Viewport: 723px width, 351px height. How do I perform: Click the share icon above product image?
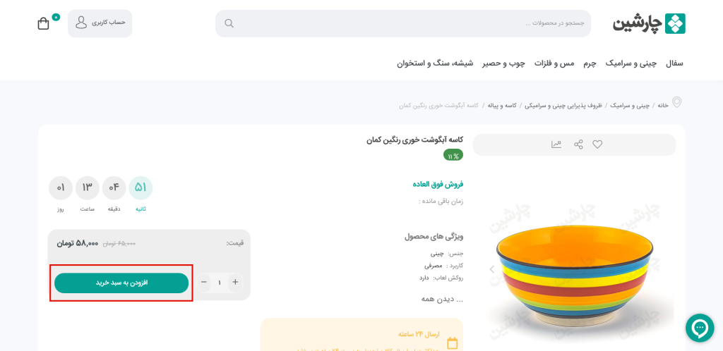click(578, 144)
